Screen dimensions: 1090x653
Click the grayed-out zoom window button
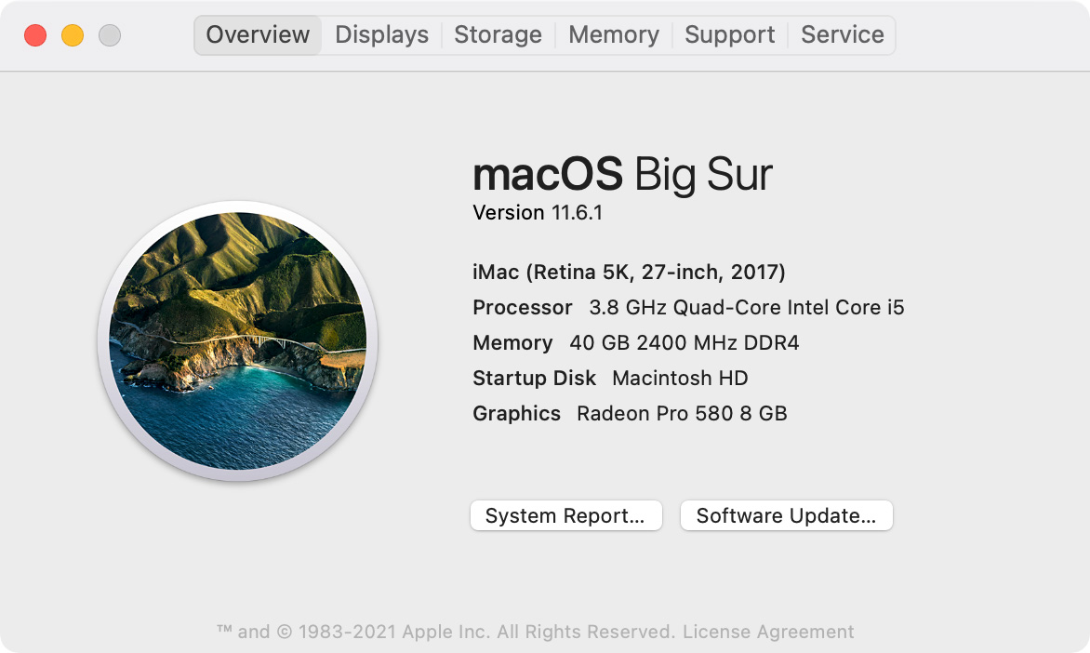pyautogui.click(x=110, y=35)
